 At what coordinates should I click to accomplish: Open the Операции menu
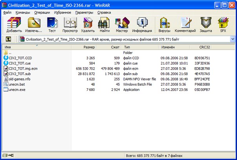(42, 13)
